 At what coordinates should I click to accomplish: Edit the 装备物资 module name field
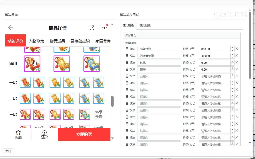tap(159, 49)
